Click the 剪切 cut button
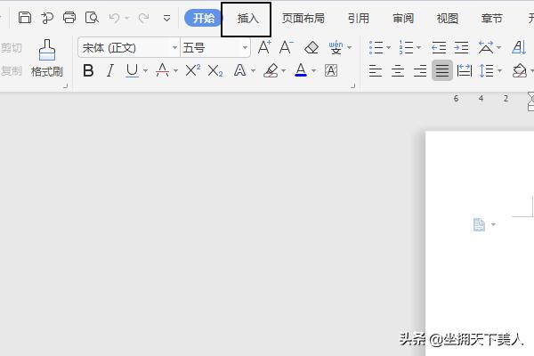The width and height of the screenshot is (534, 356). point(12,48)
